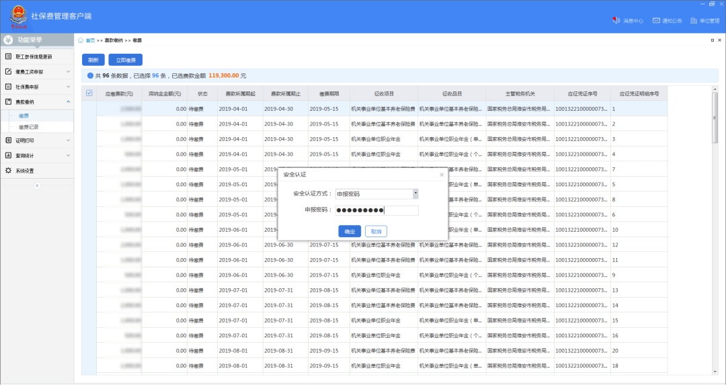Open 消息中心 speaker icon
The height and width of the screenshot is (385, 726).
tap(616, 21)
